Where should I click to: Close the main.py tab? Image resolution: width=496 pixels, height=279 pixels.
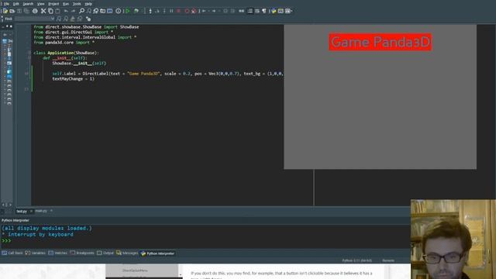point(51,211)
